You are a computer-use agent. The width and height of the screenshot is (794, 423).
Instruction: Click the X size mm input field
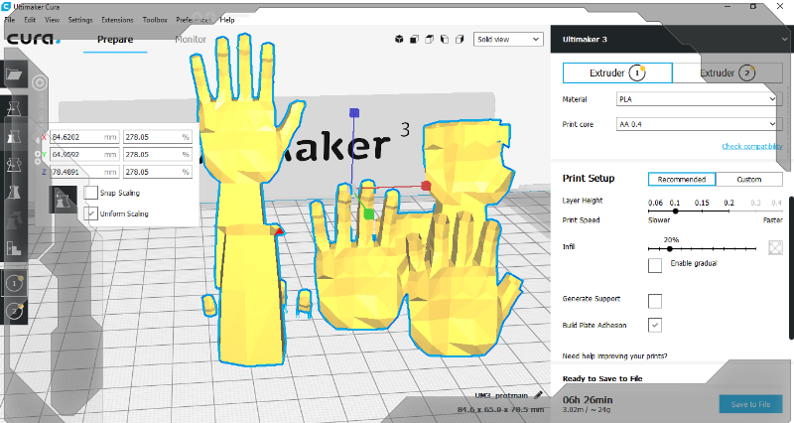pyautogui.click(x=84, y=137)
